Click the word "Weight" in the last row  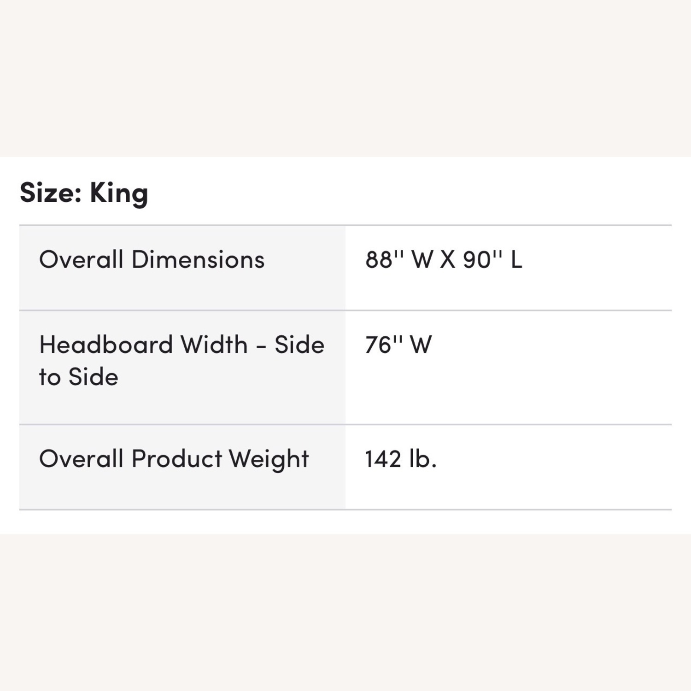[x=269, y=460]
